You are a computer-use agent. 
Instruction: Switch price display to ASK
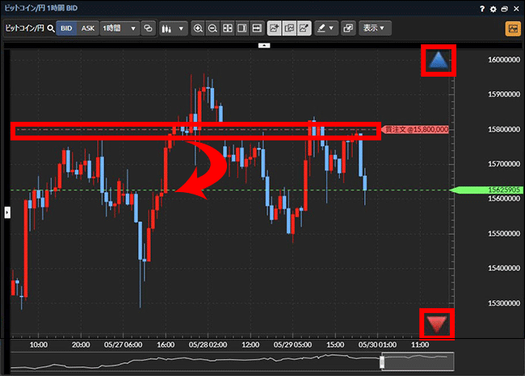[88, 28]
